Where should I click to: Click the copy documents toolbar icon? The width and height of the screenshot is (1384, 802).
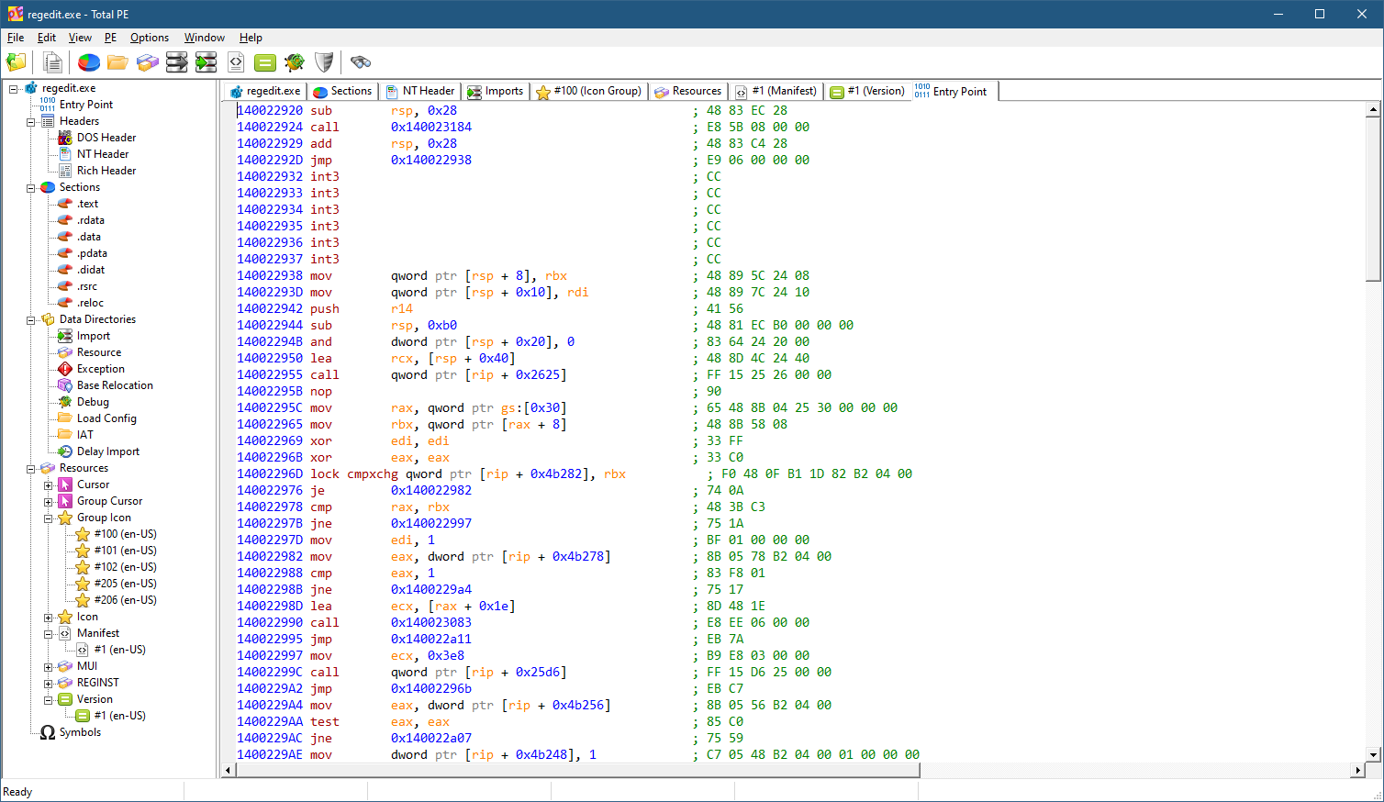click(53, 62)
